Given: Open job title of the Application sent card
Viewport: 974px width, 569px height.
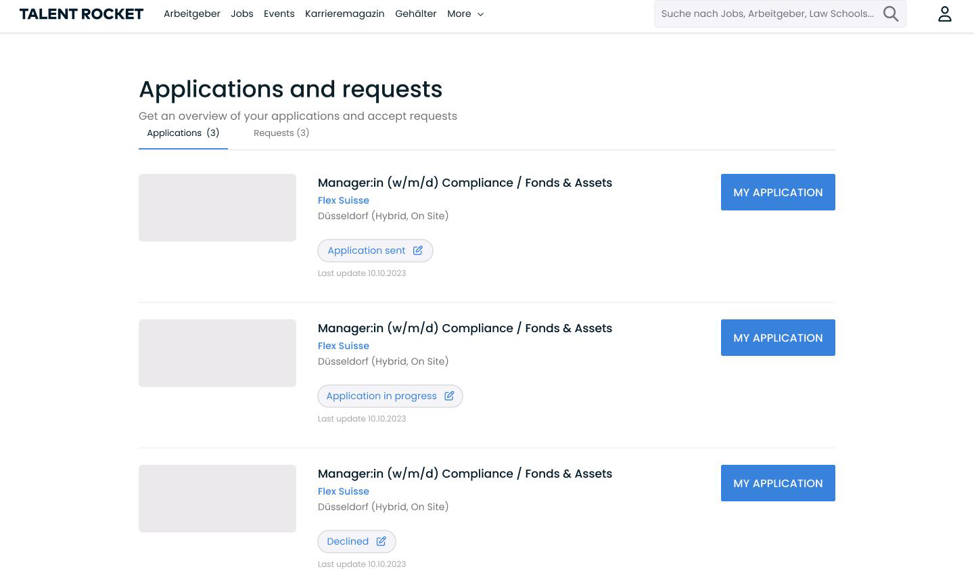Looking at the screenshot, I should pyautogui.click(x=465, y=183).
